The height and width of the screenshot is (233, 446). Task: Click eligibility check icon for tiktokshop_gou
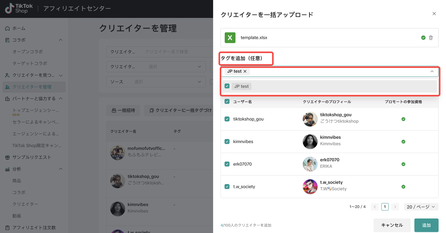coord(403,119)
